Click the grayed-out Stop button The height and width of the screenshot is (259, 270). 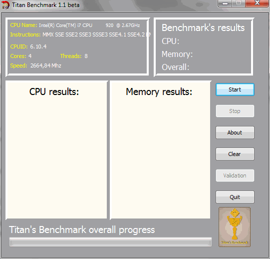click(235, 111)
